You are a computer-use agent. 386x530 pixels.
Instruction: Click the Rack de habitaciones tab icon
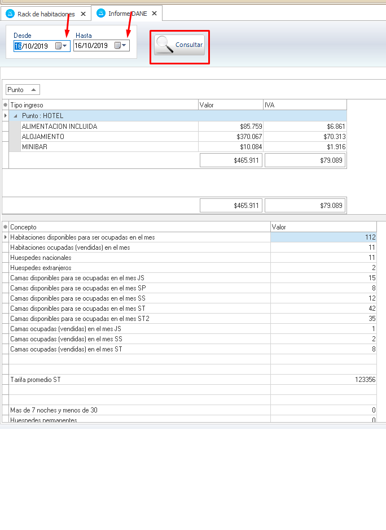point(10,14)
